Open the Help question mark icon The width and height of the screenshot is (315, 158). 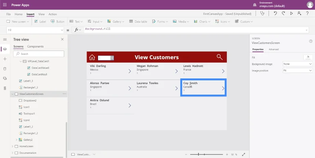click(x=308, y=13)
